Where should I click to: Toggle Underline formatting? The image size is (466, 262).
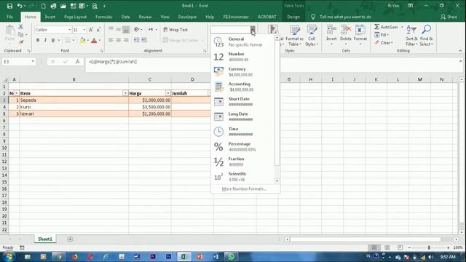pyautogui.click(x=53, y=40)
